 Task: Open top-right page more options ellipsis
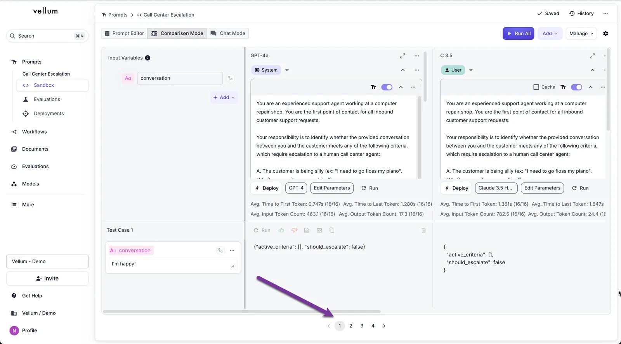pyautogui.click(x=605, y=14)
